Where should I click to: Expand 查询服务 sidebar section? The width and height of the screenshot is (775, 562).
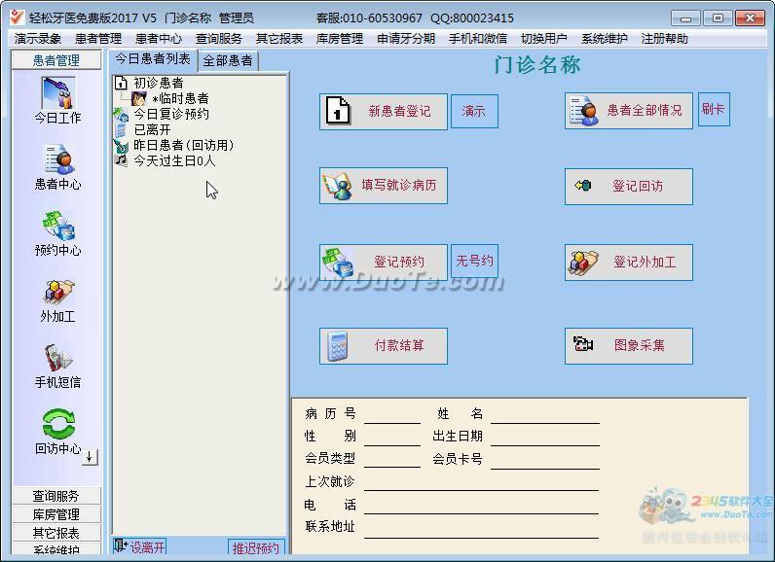point(56,496)
